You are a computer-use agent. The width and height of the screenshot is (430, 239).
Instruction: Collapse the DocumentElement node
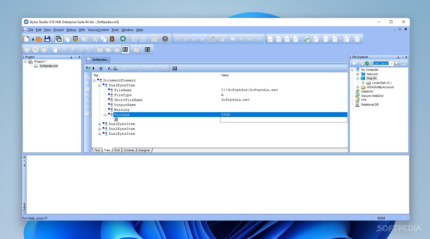coord(94,81)
